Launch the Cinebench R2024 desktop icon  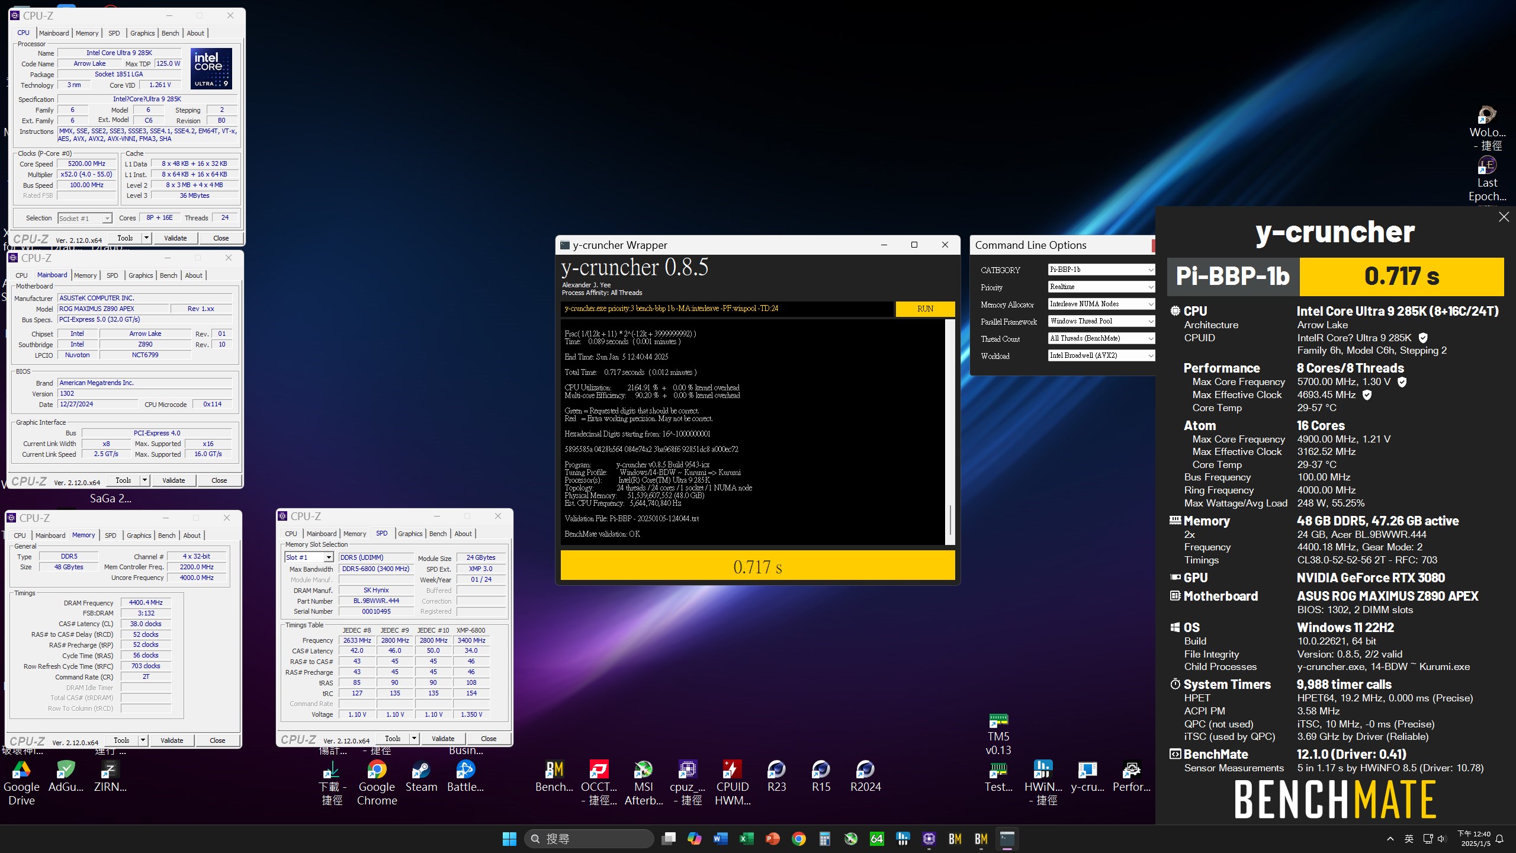tap(865, 776)
